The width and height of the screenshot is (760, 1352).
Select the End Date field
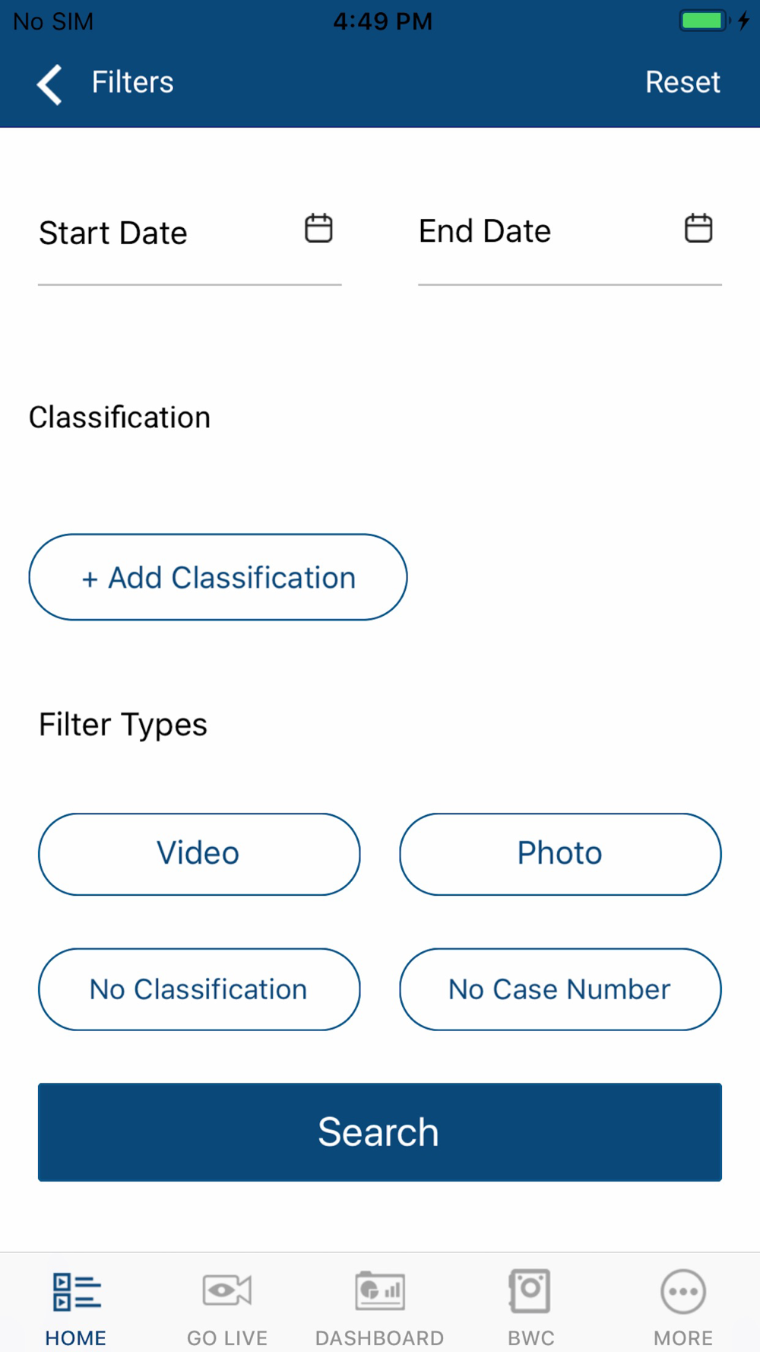pyautogui.click(x=570, y=232)
